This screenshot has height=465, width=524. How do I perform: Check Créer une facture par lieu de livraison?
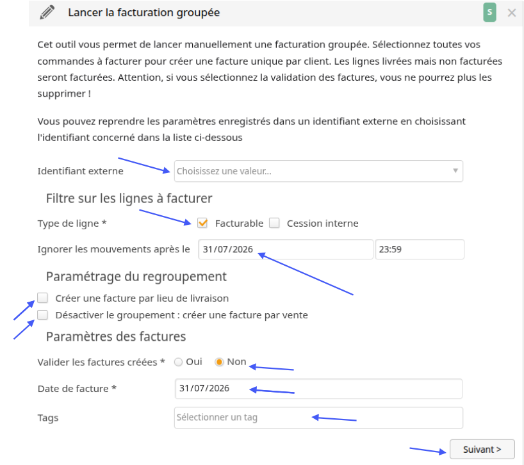pyautogui.click(x=42, y=298)
